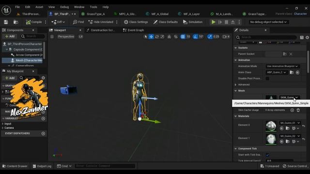310x174 pixels.
Task: Open the Tools menu
Action: point(93,7)
